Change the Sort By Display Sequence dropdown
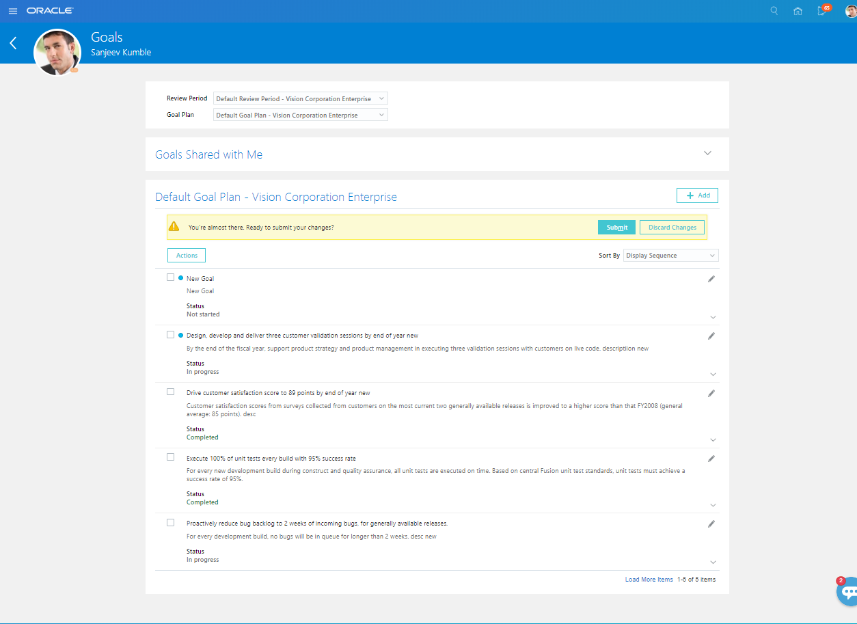857x624 pixels. [x=670, y=255]
